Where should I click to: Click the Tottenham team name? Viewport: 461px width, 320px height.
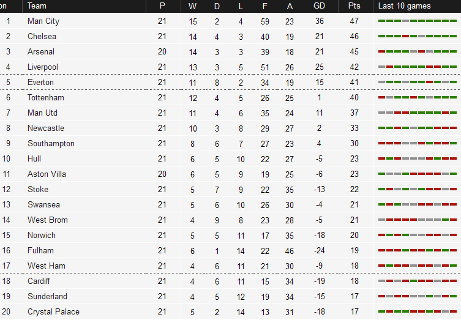pyautogui.click(x=46, y=97)
